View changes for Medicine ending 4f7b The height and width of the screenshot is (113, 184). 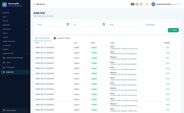click(167, 58)
